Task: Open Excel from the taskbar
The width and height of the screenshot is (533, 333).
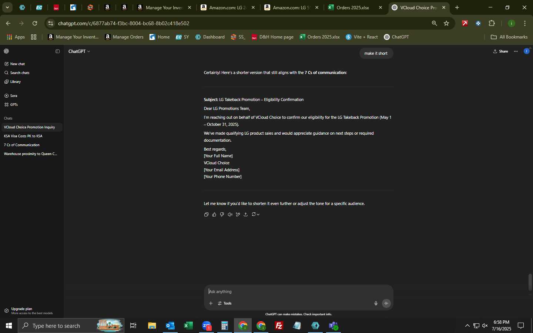Action: (188, 326)
